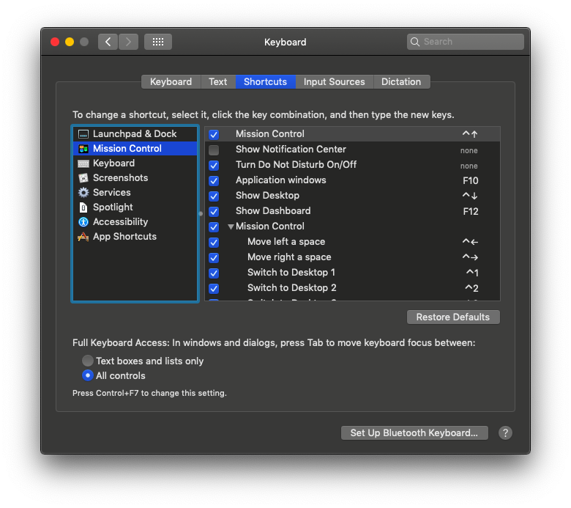Click the Launchpad & Dock icon in sidebar
Screen dimensions: 571x508
(x=83, y=134)
